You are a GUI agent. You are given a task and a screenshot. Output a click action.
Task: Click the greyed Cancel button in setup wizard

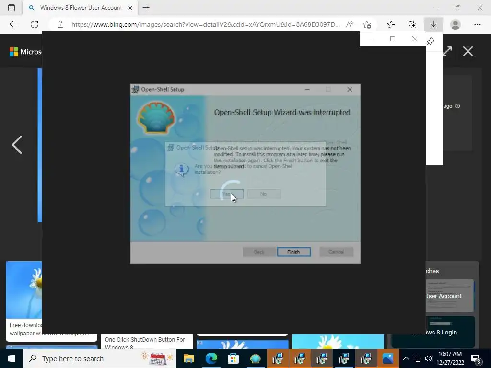(x=336, y=252)
